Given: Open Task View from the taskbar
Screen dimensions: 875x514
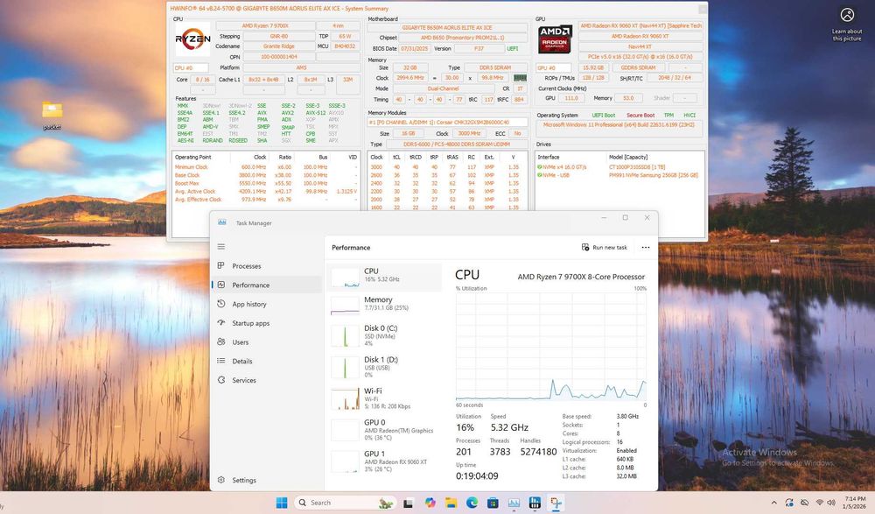Looking at the screenshot, I should [x=408, y=503].
